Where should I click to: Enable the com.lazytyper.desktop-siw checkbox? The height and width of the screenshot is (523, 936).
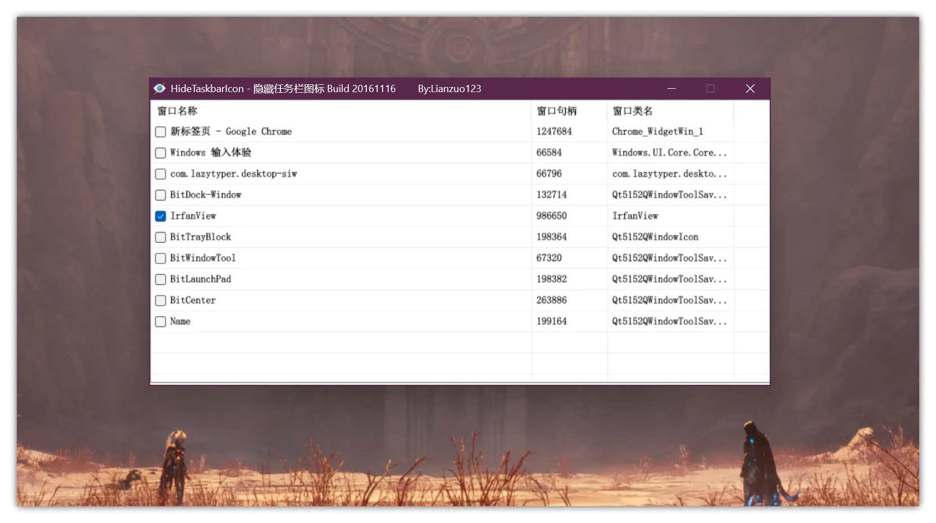pos(160,174)
